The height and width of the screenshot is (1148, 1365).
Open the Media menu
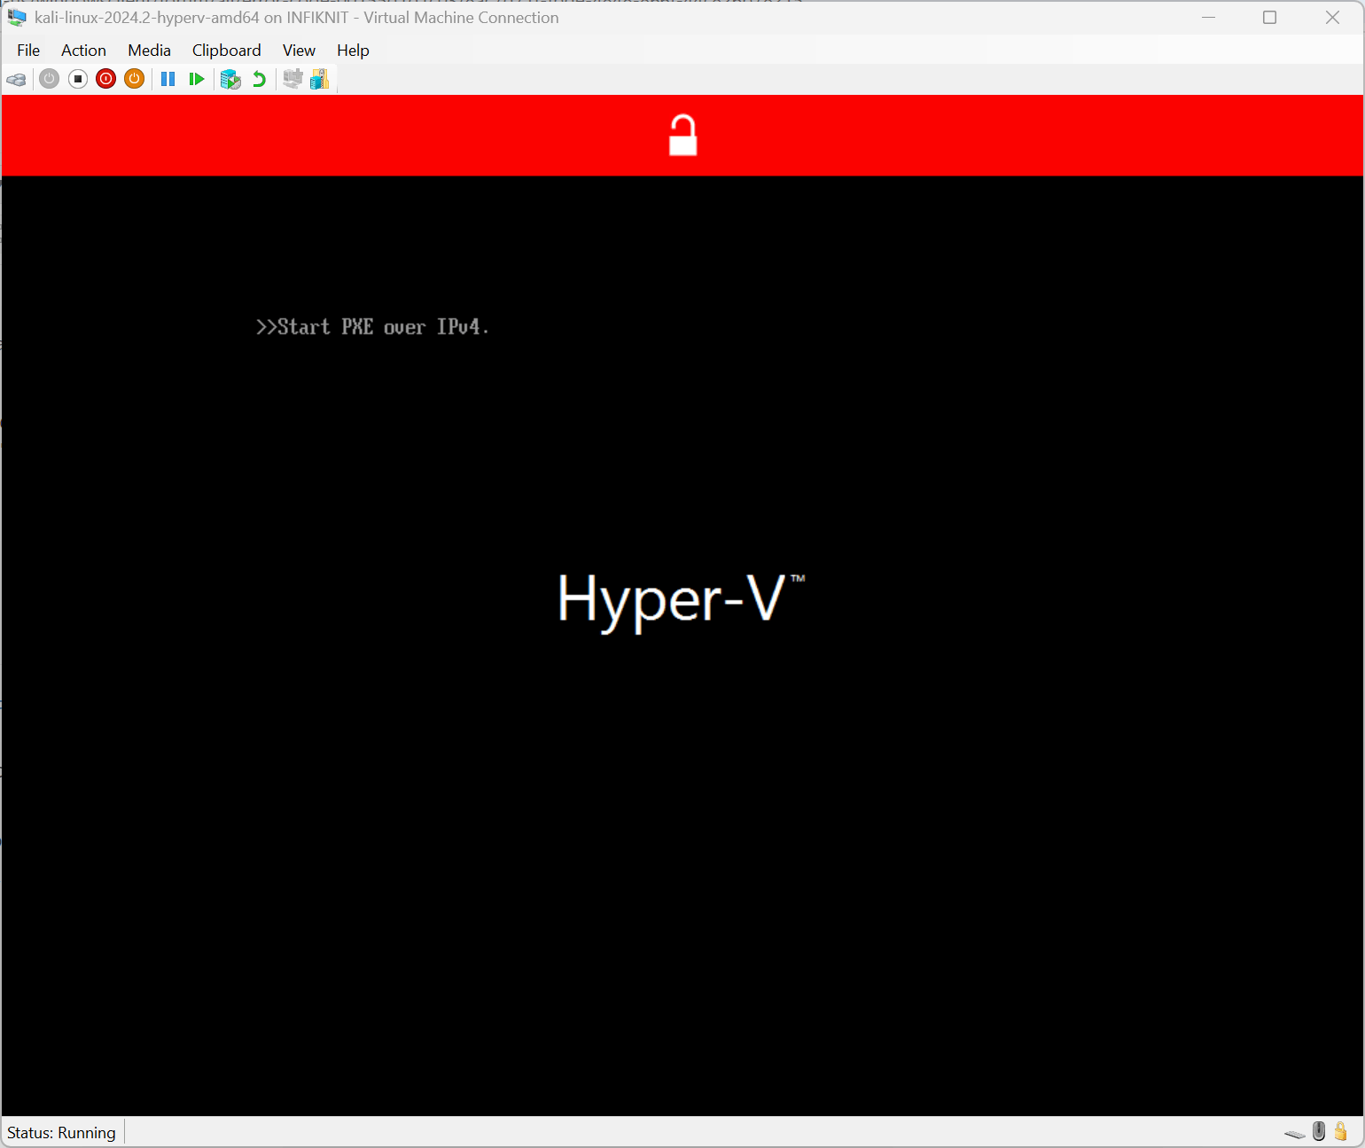coord(149,51)
